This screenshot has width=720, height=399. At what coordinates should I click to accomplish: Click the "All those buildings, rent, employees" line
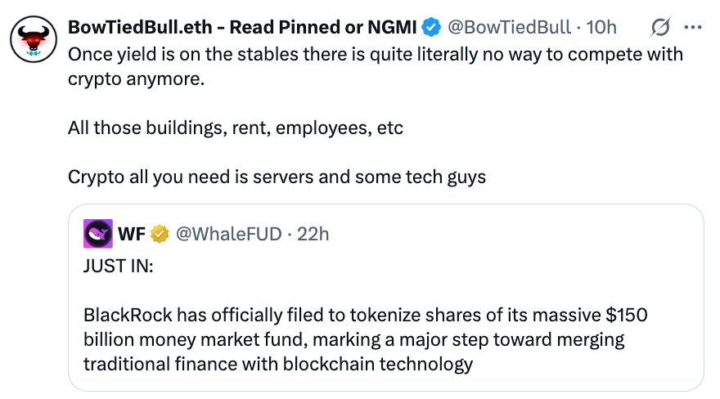[x=236, y=128]
